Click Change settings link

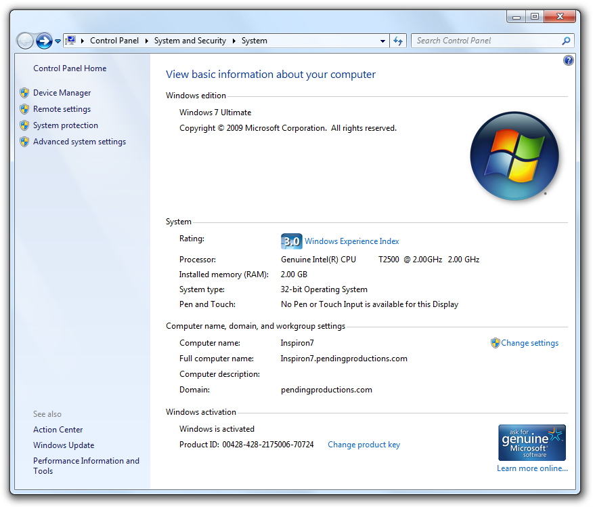[x=529, y=343]
